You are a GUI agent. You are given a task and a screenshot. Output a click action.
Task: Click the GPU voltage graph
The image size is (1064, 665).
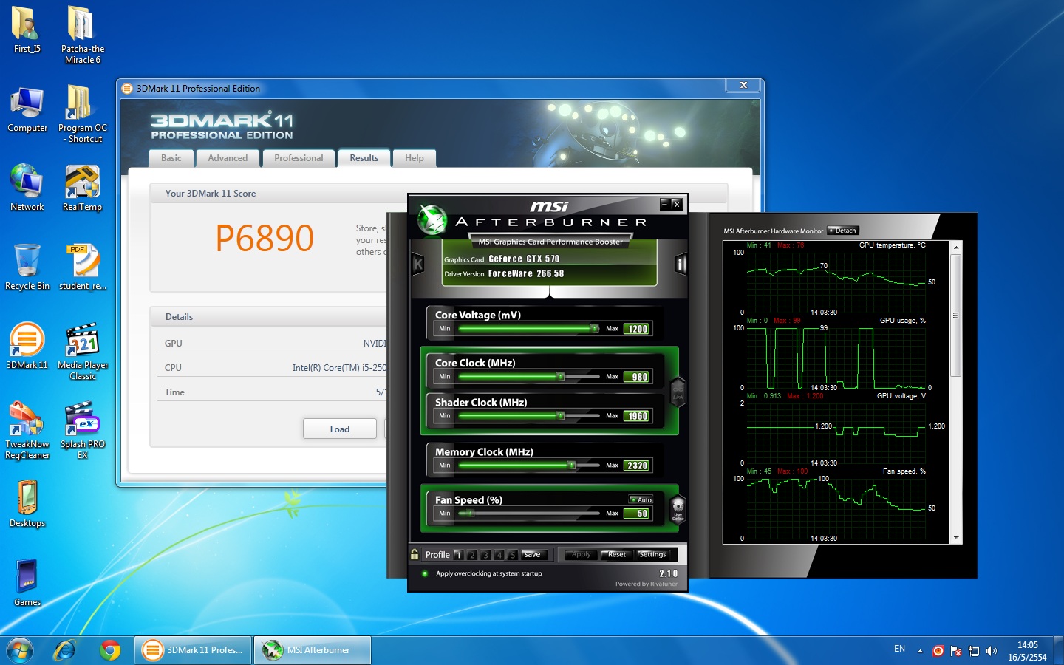coord(836,433)
